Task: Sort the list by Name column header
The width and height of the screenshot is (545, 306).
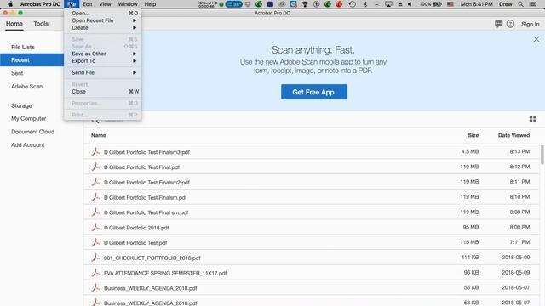Action: [x=99, y=135]
